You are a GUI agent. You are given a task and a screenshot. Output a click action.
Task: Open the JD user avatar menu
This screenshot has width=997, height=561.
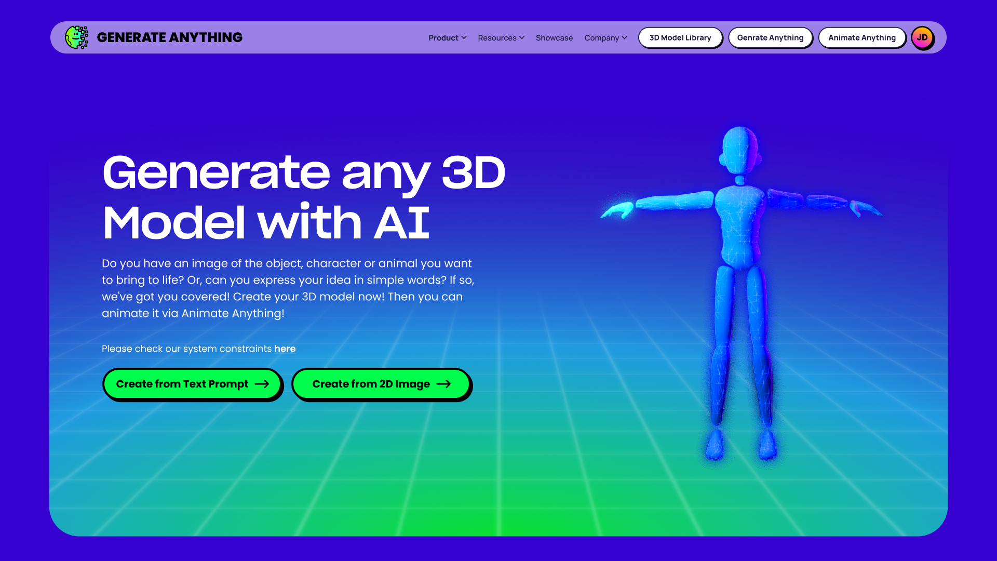[922, 38]
